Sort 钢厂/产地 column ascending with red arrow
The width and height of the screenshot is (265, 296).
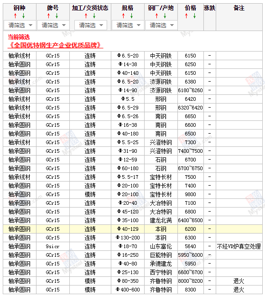point(156,16)
